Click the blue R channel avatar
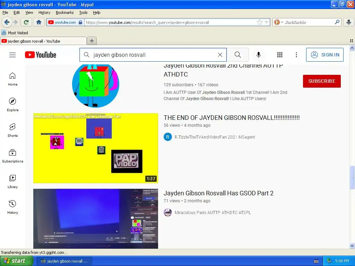355x266 pixels. (167, 137)
